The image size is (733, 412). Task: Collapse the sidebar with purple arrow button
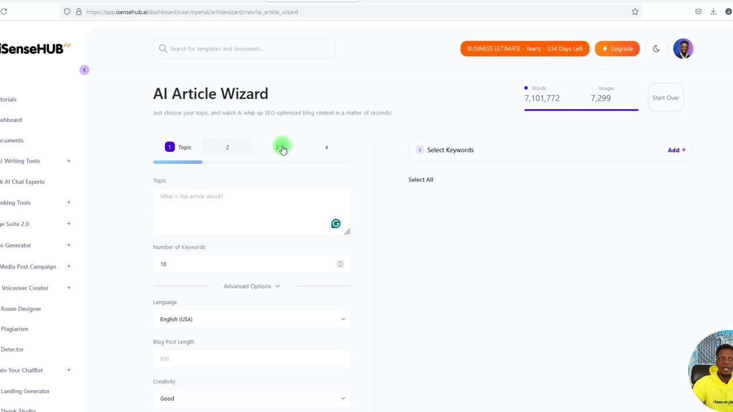click(x=84, y=70)
